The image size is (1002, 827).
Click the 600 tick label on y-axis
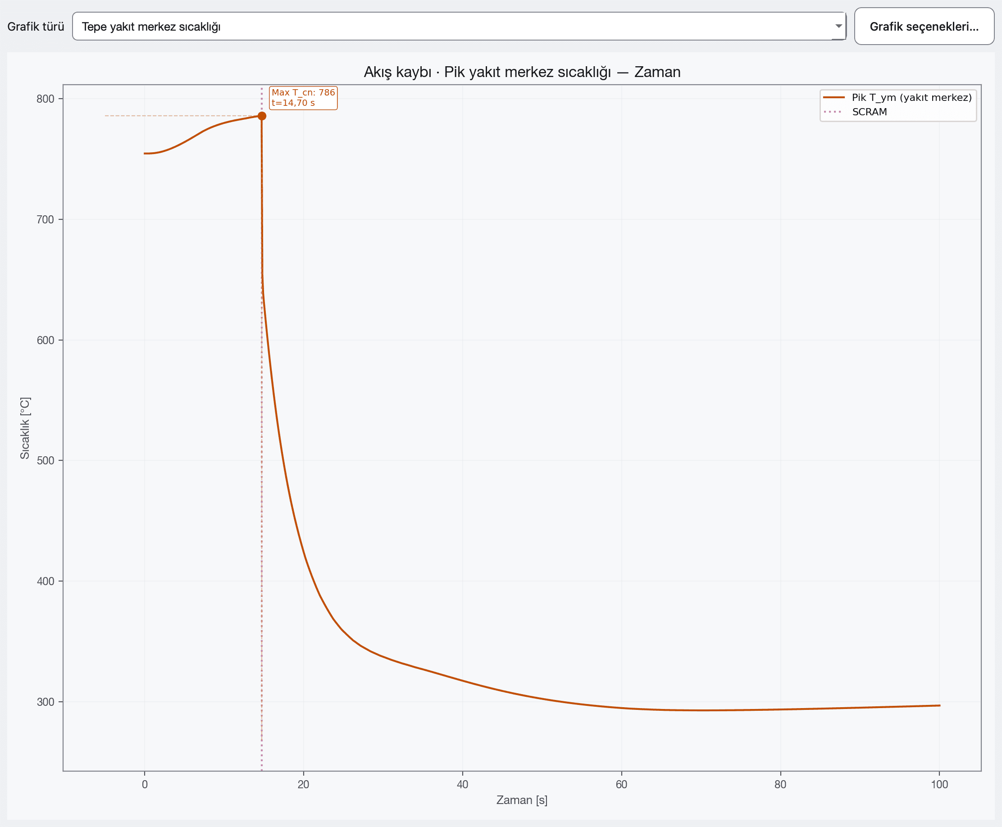pyautogui.click(x=45, y=340)
